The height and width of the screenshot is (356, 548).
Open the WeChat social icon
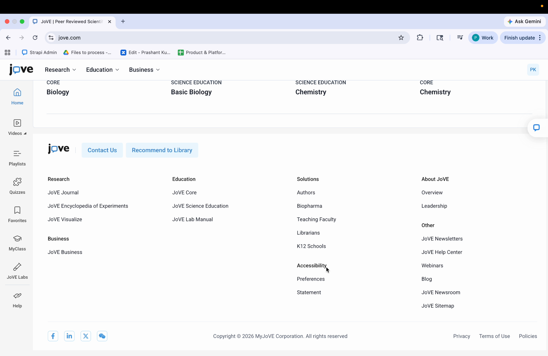pyautogui.click(x=102, y=336)
